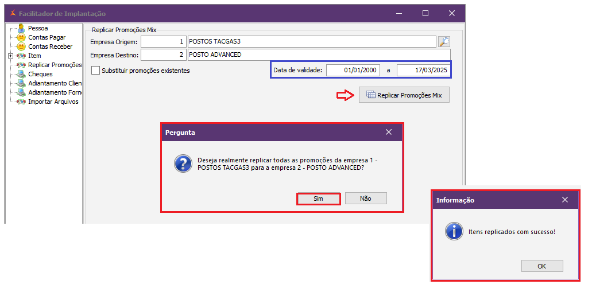Screen dimensions: 592x292
Task: Click the info icon in Informação dialog
Action: [454, 231]
